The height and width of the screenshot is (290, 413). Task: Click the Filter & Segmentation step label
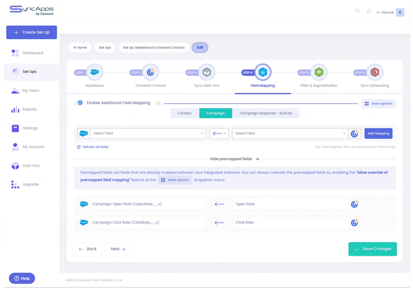pos(319,86)
